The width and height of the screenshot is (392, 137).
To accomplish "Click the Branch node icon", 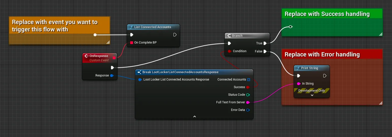I will (229, 36).
